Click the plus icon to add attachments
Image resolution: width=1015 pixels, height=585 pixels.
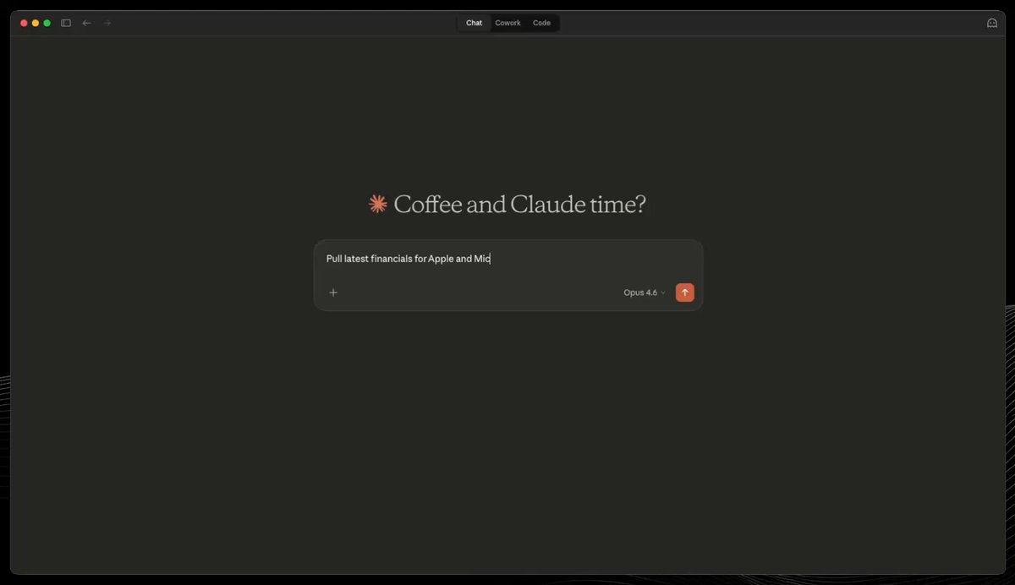coord(333,292)
